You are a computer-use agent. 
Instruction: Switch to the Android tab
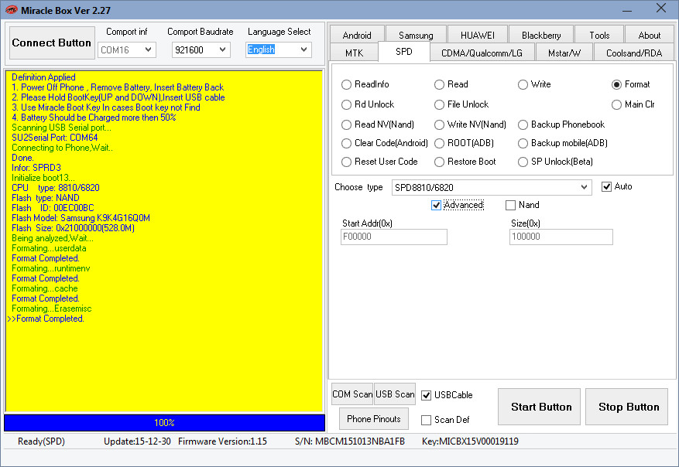[357, 35]
